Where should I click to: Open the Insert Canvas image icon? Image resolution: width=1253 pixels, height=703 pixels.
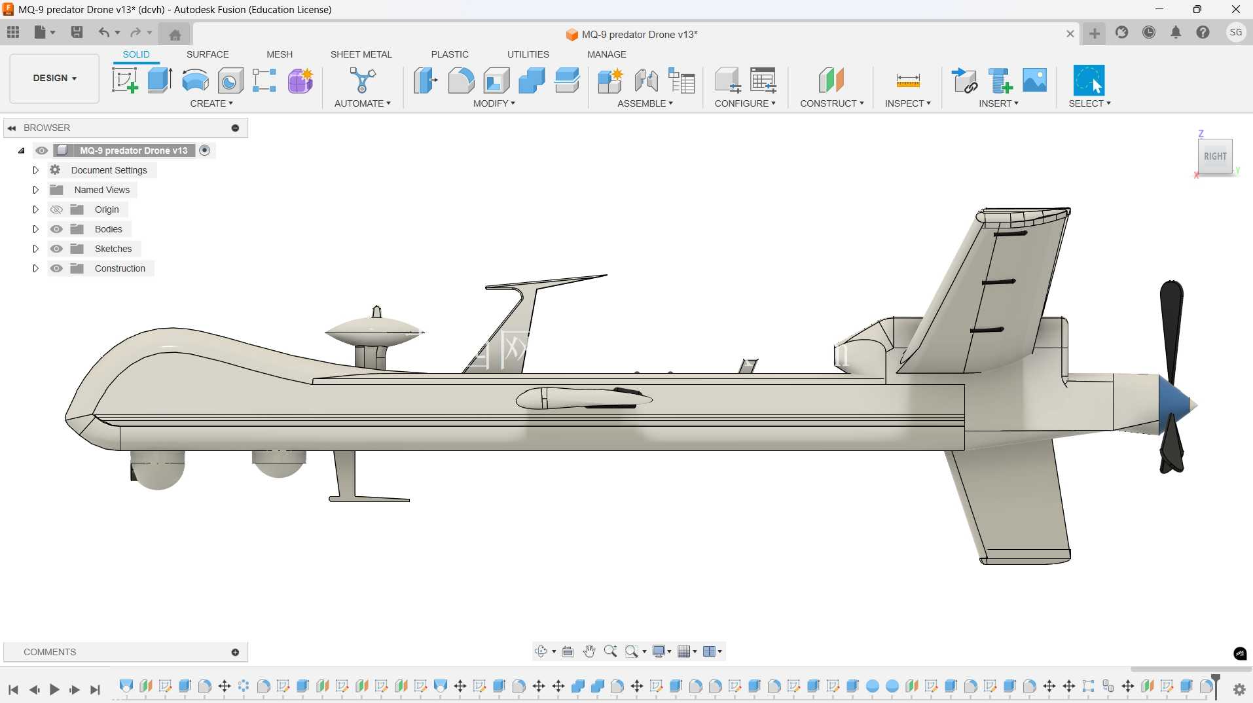[1035, 81]
